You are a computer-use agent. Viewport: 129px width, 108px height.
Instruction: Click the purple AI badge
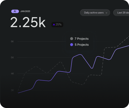[x=15, y=11]
